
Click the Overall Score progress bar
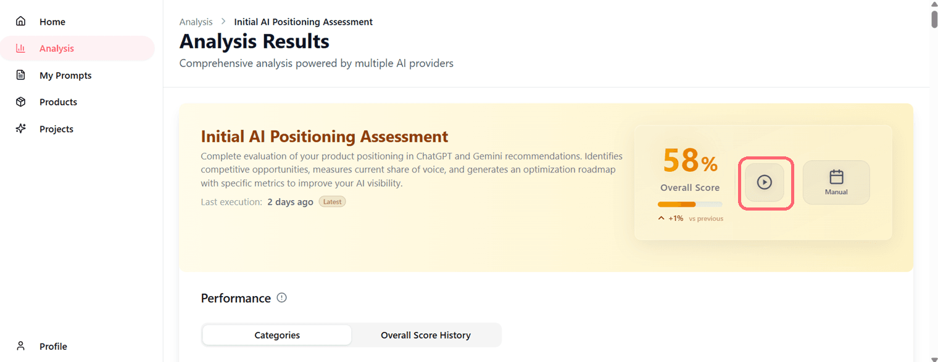tap(690, 204)
